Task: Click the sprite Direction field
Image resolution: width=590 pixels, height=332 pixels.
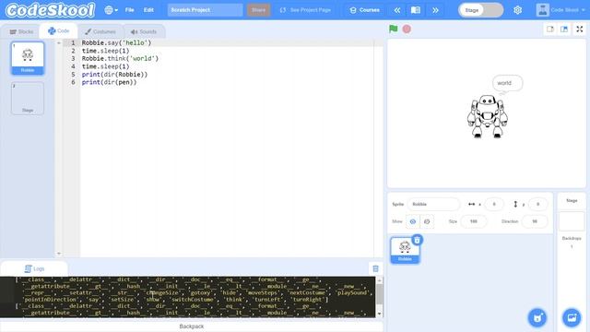Action: [535, 221]
